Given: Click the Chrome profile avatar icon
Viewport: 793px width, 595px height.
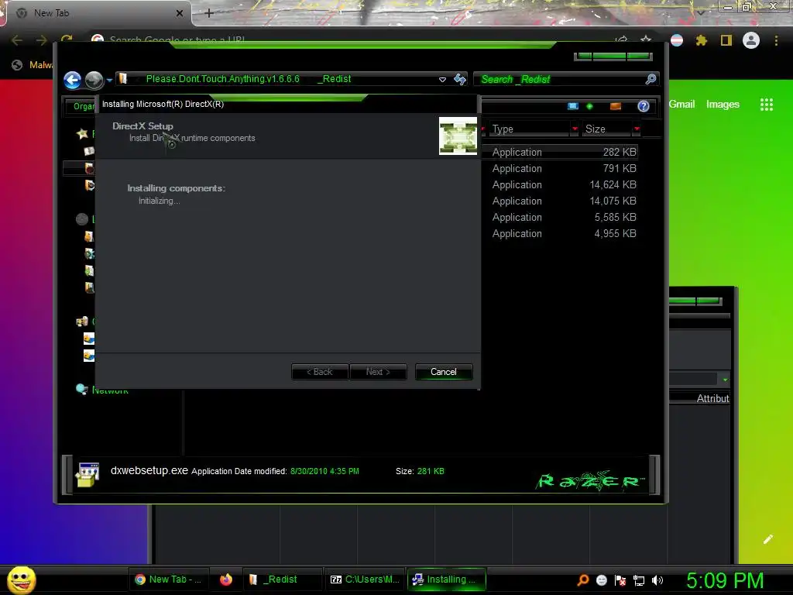Looking at the screenshot, I should click(751, 40).
